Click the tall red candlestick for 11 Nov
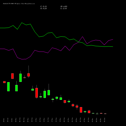 (37, 93)
